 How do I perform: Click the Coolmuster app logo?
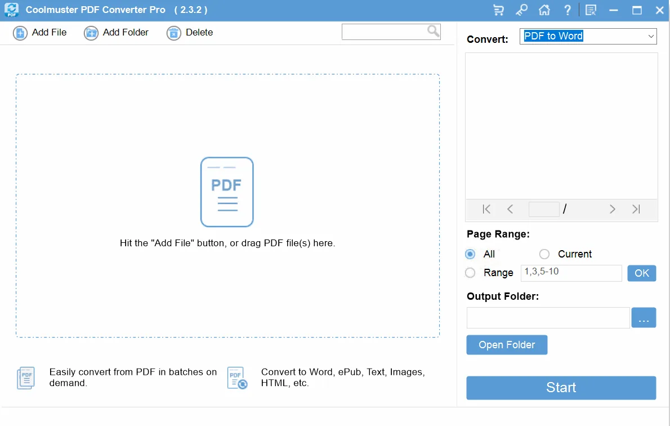(11, 10)
